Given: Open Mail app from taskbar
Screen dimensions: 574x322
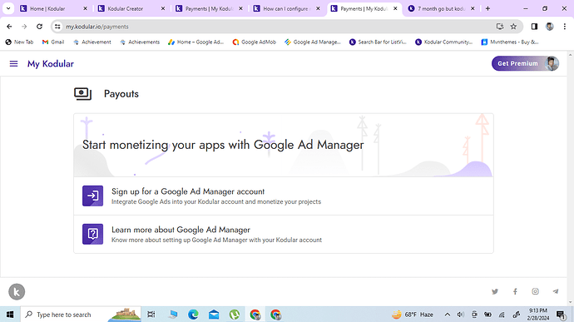Looking at the screenshot, I should pyautogui.click(x=214, y=315).
